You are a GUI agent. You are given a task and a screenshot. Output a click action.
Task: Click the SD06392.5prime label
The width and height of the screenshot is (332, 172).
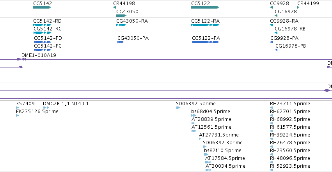coord(196,104)
